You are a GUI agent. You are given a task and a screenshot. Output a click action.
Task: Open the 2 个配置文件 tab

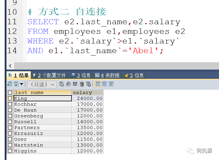(50, 75)
